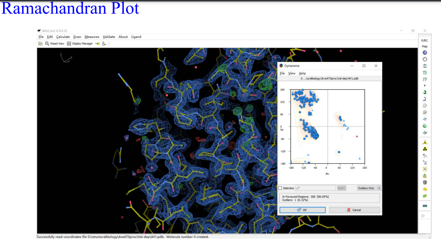This screenshot has width=441, height=245.
Task: Select Regularize Zone circle icon
Action: click(x=425, y=59)
